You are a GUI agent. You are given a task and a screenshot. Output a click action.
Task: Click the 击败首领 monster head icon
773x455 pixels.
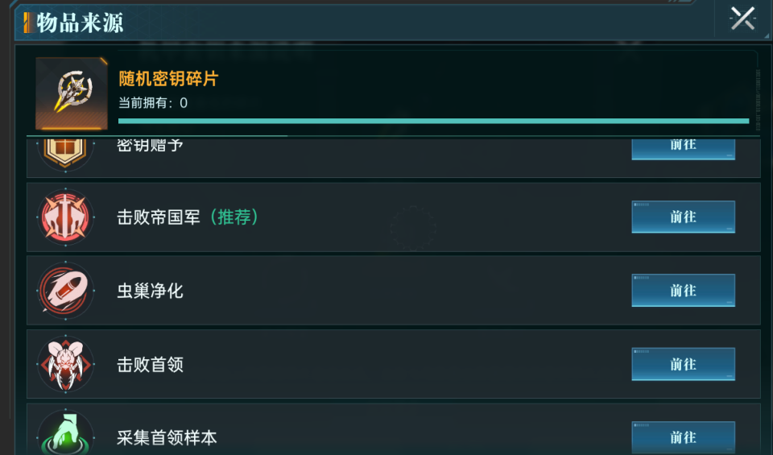tap(66, 365)
